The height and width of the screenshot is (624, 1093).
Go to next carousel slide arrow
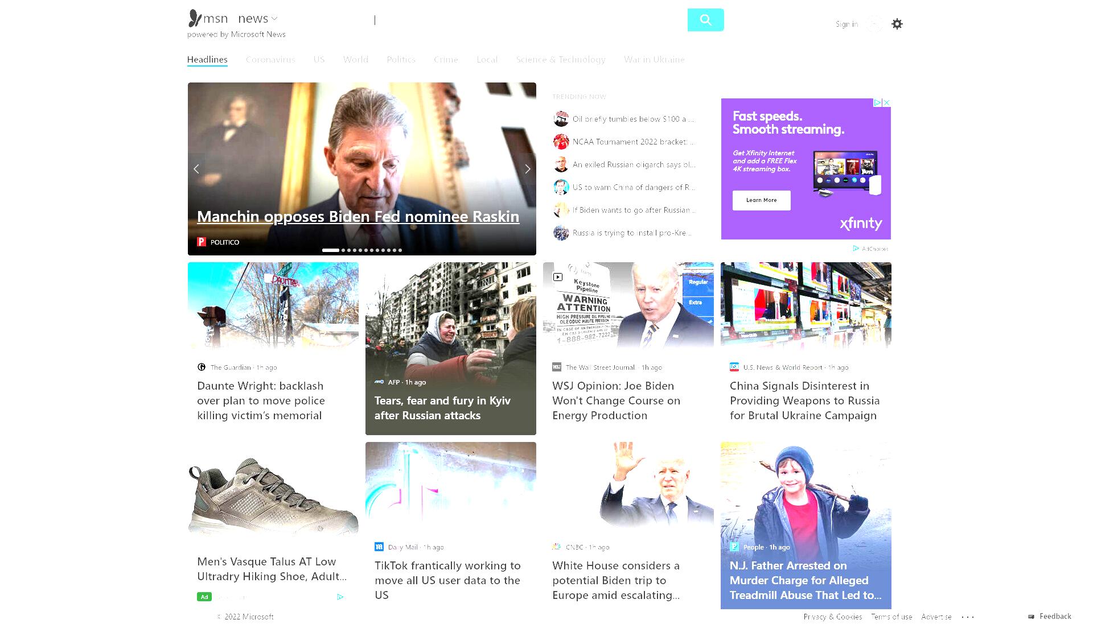528,169
